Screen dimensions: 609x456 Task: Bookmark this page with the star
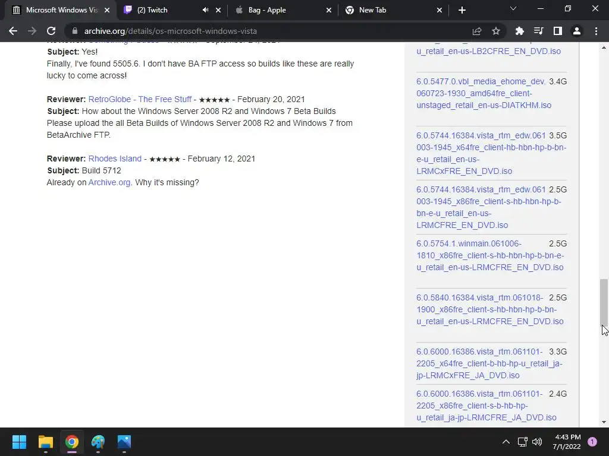(496, 31)
